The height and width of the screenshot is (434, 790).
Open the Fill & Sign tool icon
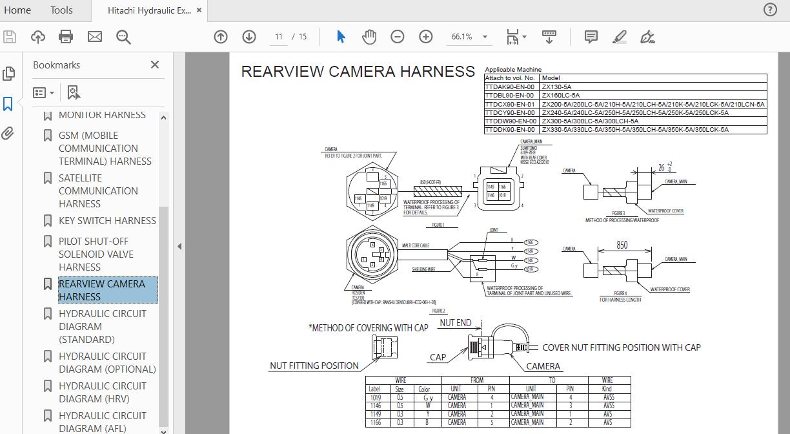pos(647,37)
